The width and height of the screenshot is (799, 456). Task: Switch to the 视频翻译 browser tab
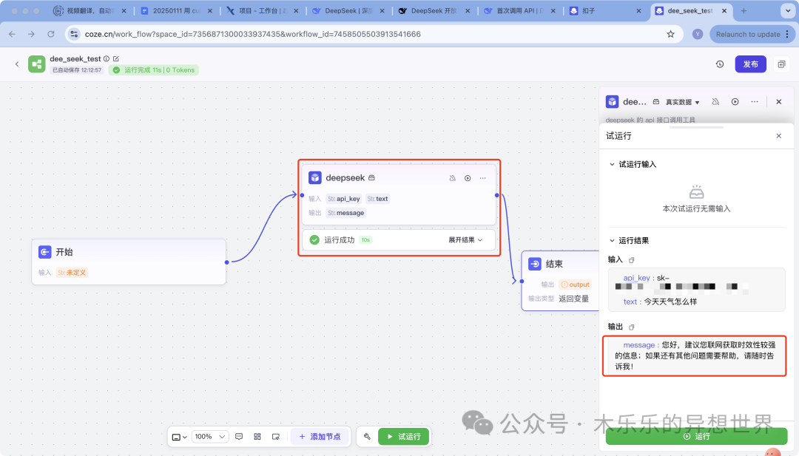pyautogui.click(x=90, y=10)
